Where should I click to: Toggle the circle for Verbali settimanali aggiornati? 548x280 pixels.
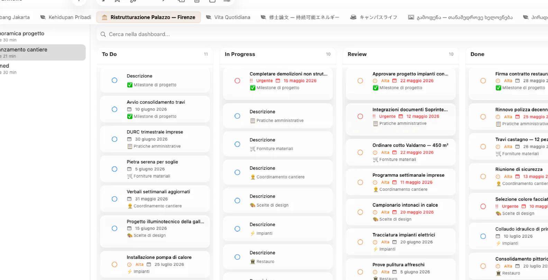pyautogui.click(x=115, y=199)
